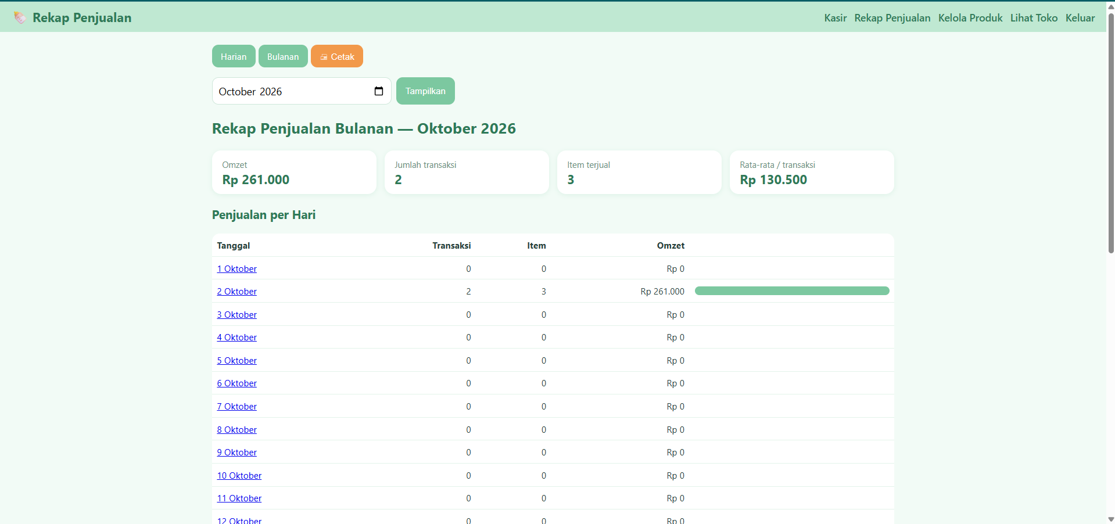The width and height of the screenshot is (1115, 524).
Task: Open the 10 Oktober daily report
Action: tap(239, 476)
